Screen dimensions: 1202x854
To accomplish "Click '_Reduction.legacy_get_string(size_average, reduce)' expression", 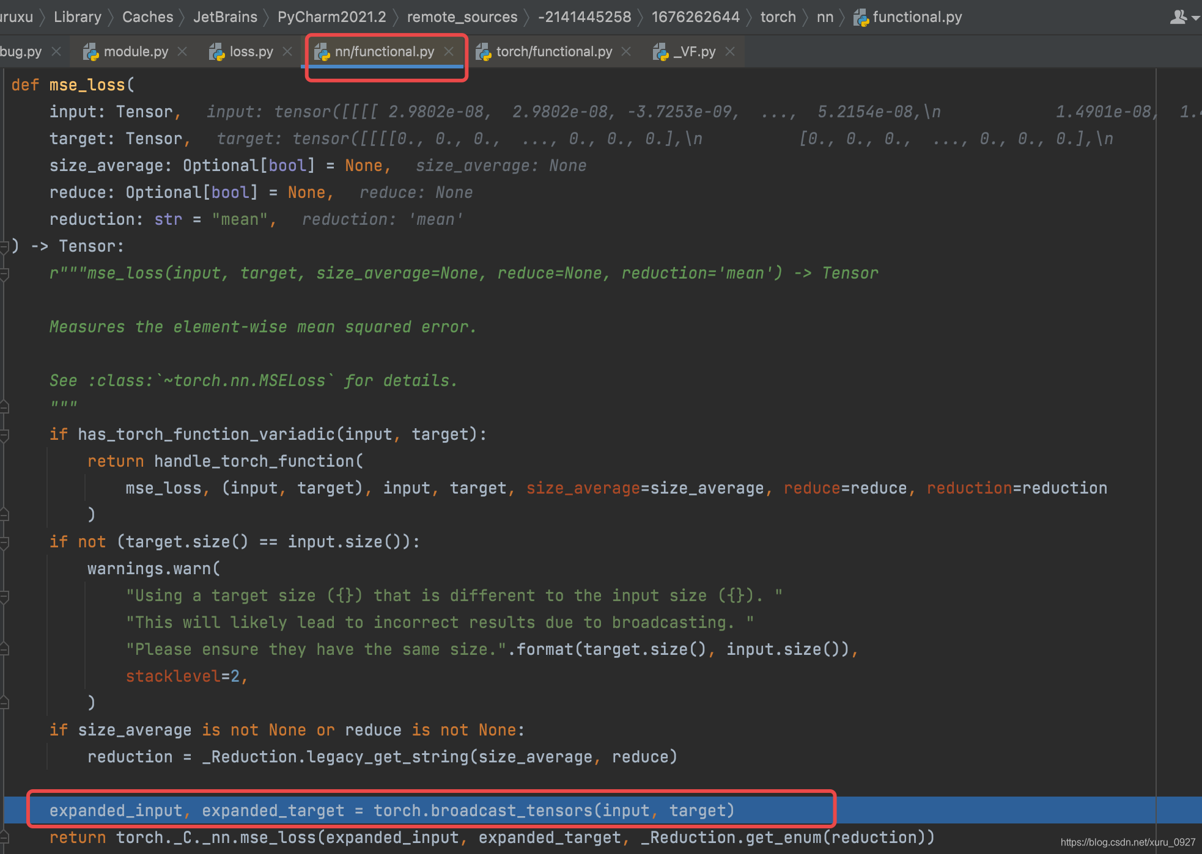I will coord(440,757).
